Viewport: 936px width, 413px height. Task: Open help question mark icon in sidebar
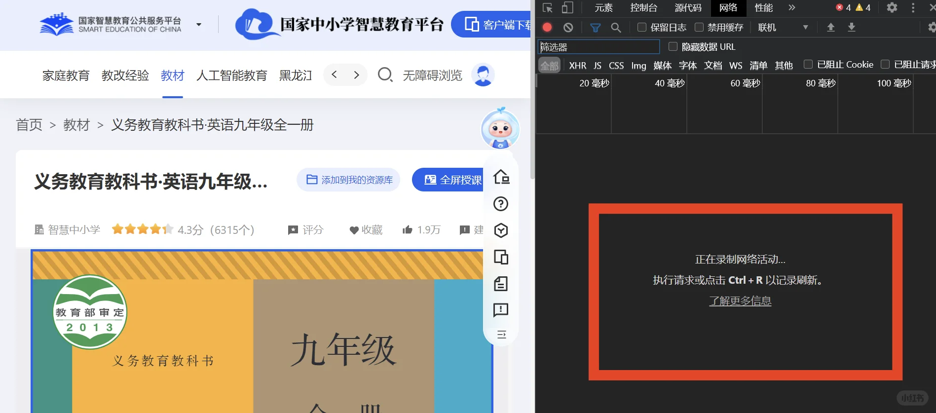(x=501, y=204)
